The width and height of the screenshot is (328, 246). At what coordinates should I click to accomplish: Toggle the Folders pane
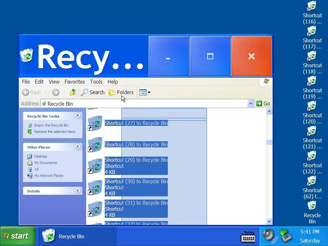(121, 92)
